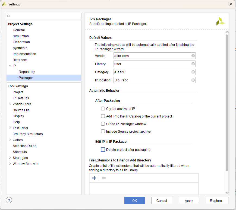Clear the IP location field with its X icon
This screenshot has height=210, width=236.
[x=193, y=80]
